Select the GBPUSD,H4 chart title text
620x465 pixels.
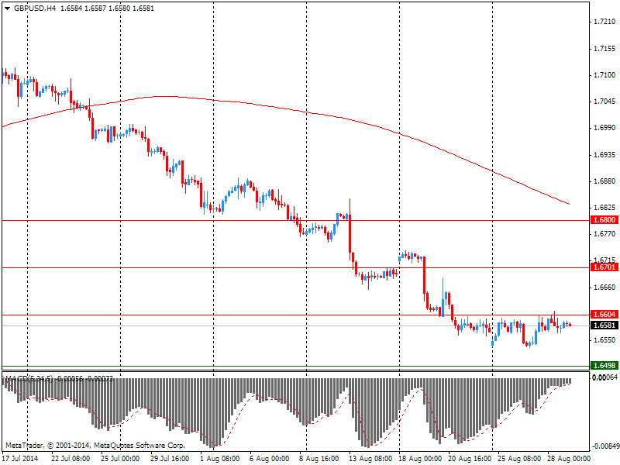pos(35,9)
